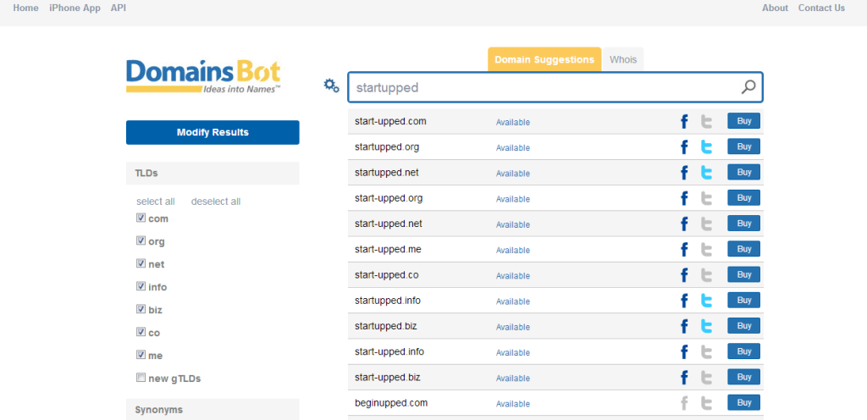
Task: Select the Domain Suggestions tab
Action: tap(544, 60)
